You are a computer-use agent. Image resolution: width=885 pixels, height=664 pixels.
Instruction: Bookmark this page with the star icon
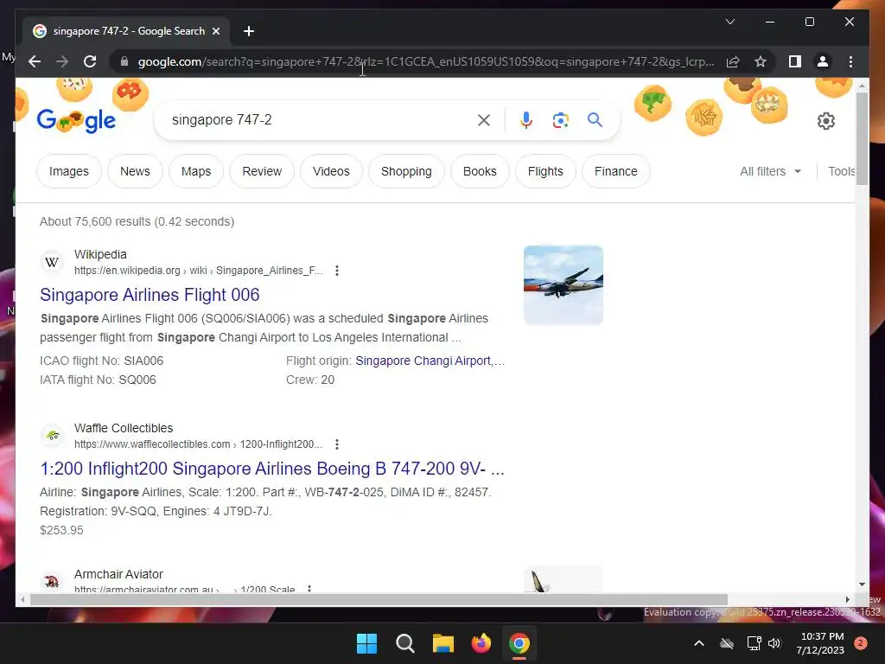click(x=761, y=61)
